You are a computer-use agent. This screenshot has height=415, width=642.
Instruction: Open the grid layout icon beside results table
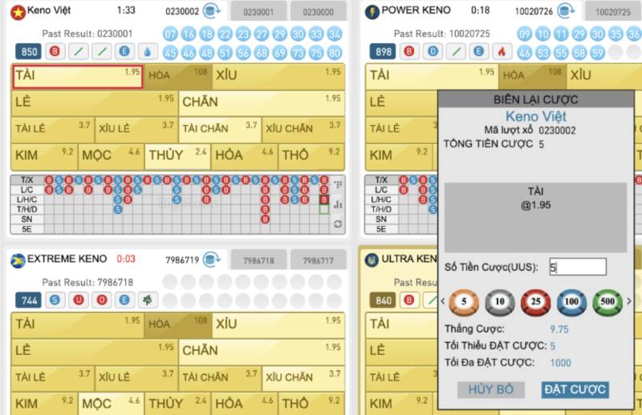click(337, 184)
